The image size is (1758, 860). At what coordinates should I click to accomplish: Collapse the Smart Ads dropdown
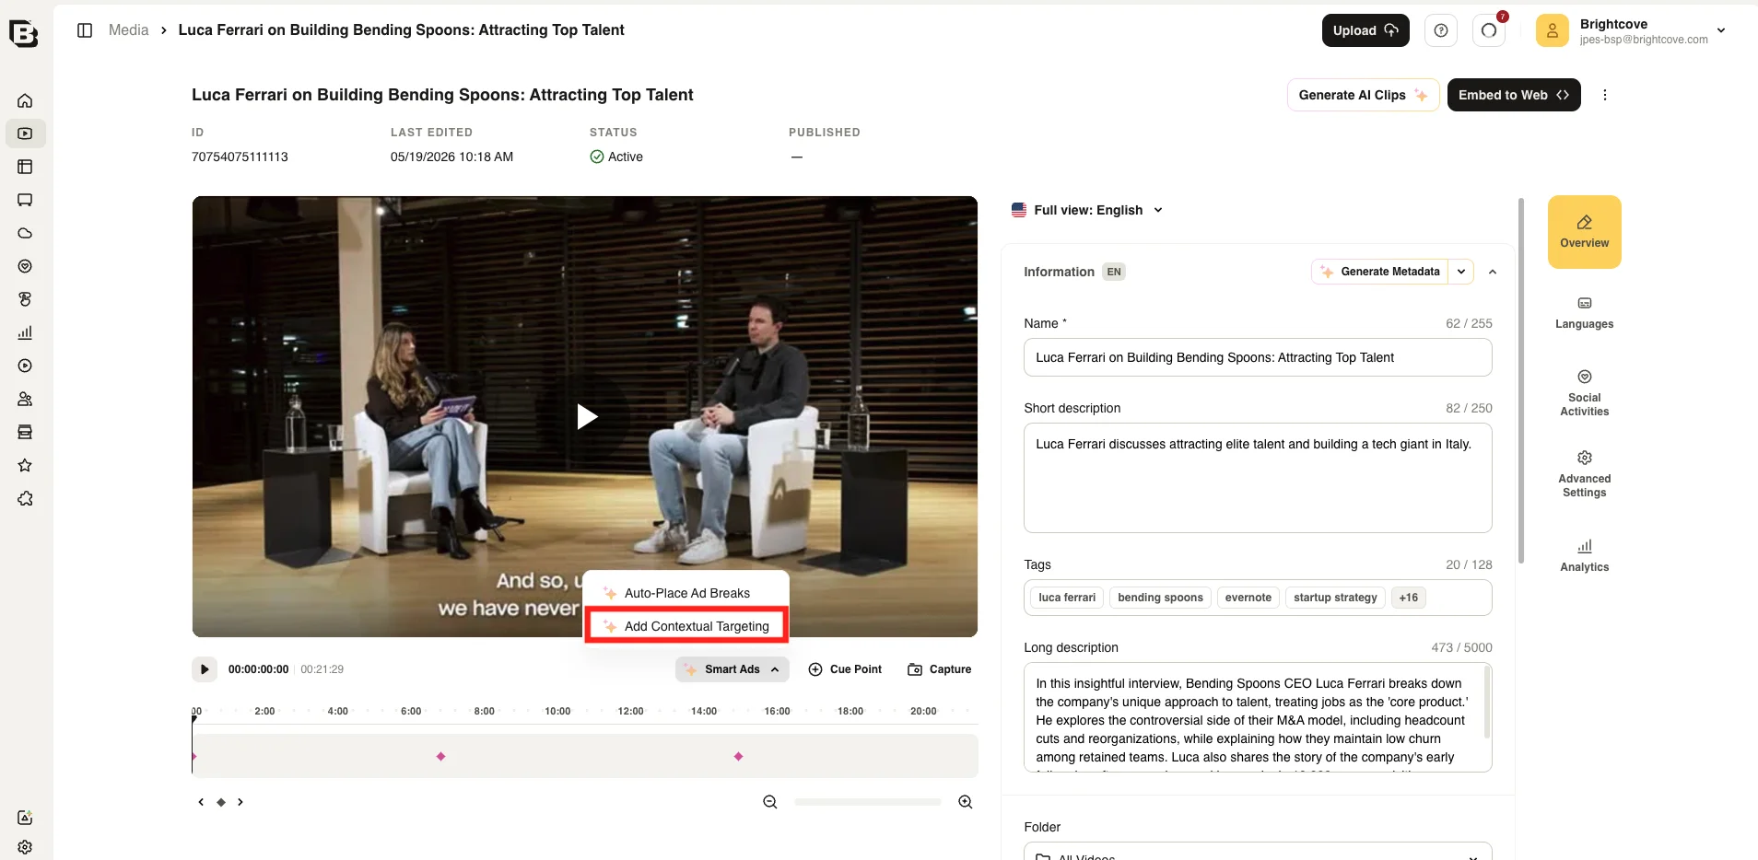(x=732, y=669)
